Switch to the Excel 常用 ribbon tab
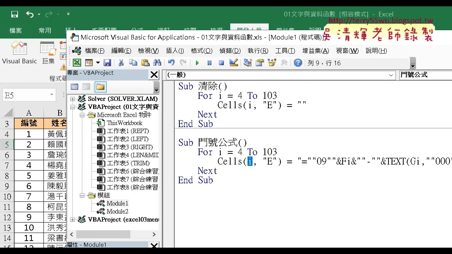The height and width of the screenshot is (254, 452). click(45, 31)
